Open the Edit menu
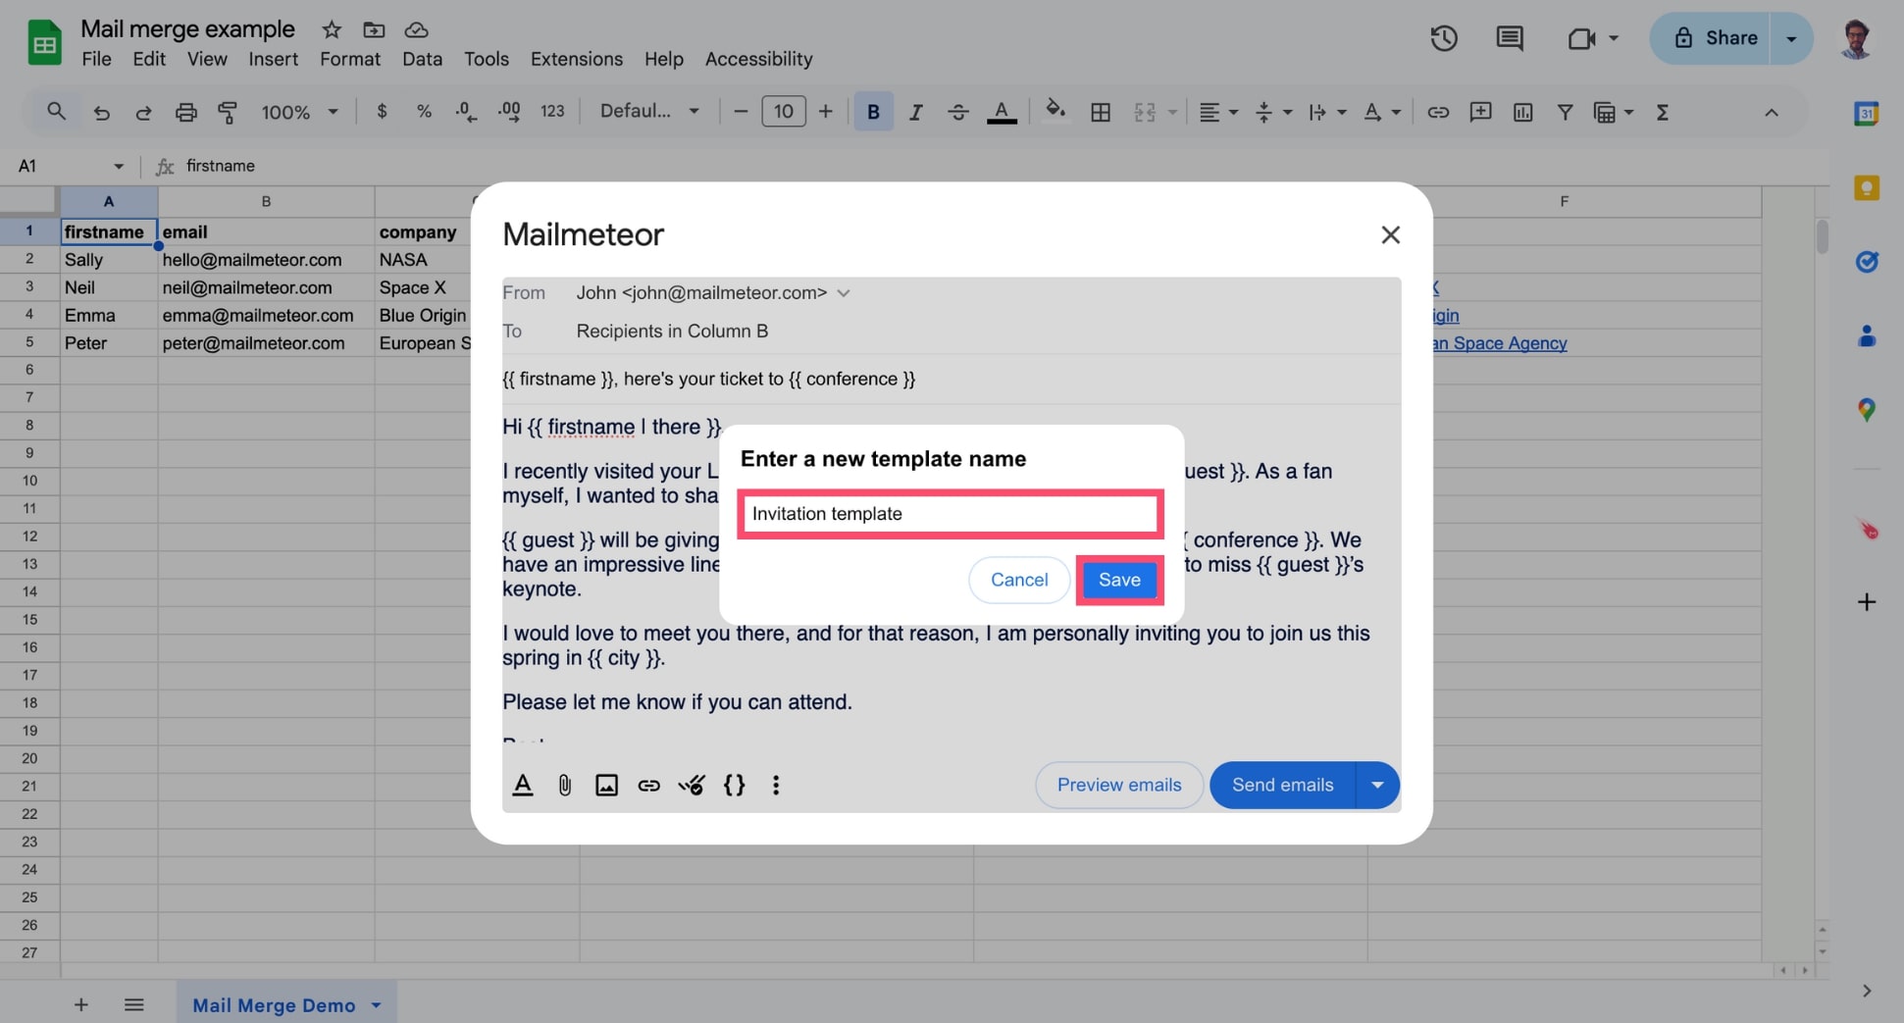 point(149,59)
